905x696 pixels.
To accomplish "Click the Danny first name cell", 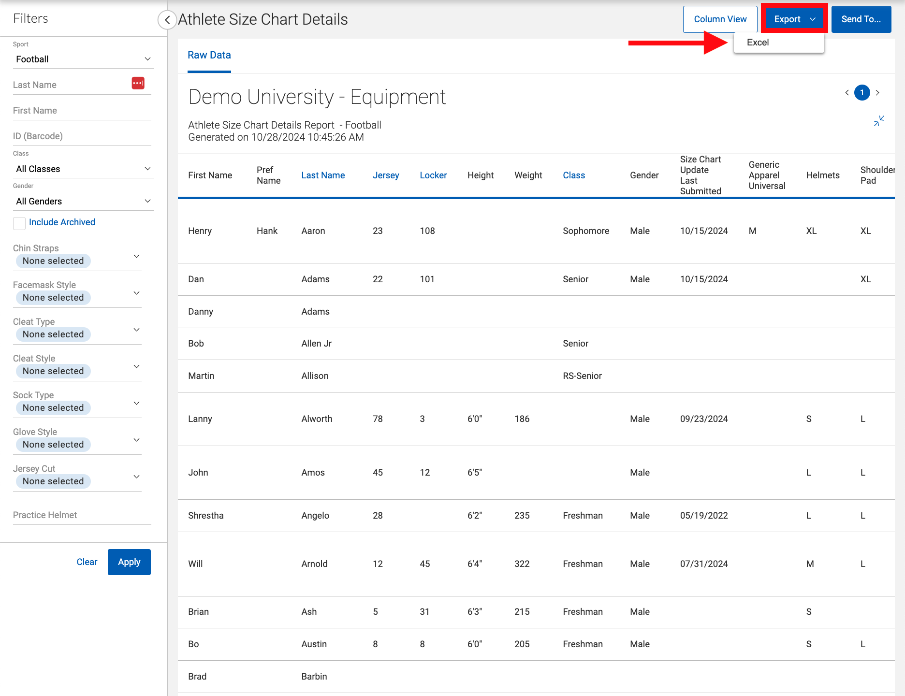I will click(201, 312).
